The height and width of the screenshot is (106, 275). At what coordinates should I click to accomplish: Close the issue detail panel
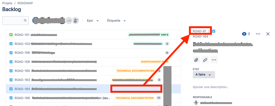point(268,34)
